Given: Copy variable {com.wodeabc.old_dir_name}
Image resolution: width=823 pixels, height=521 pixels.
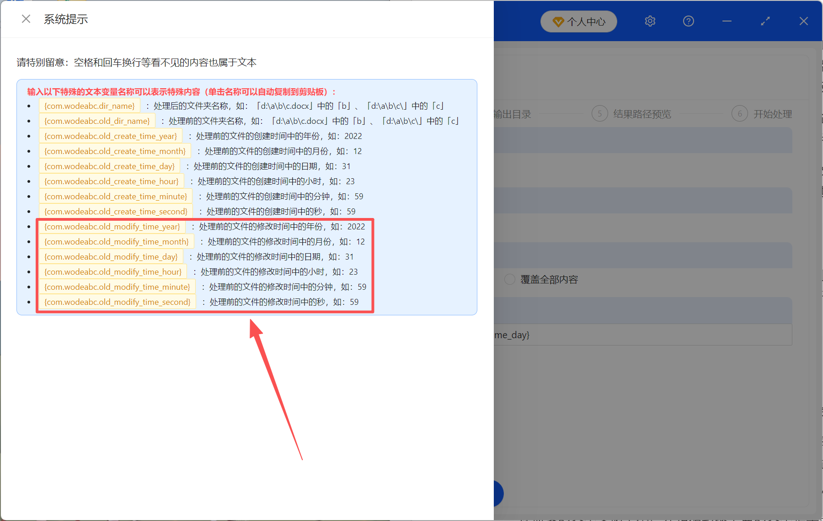Looking at the screenshot, I should pos(96,121).
